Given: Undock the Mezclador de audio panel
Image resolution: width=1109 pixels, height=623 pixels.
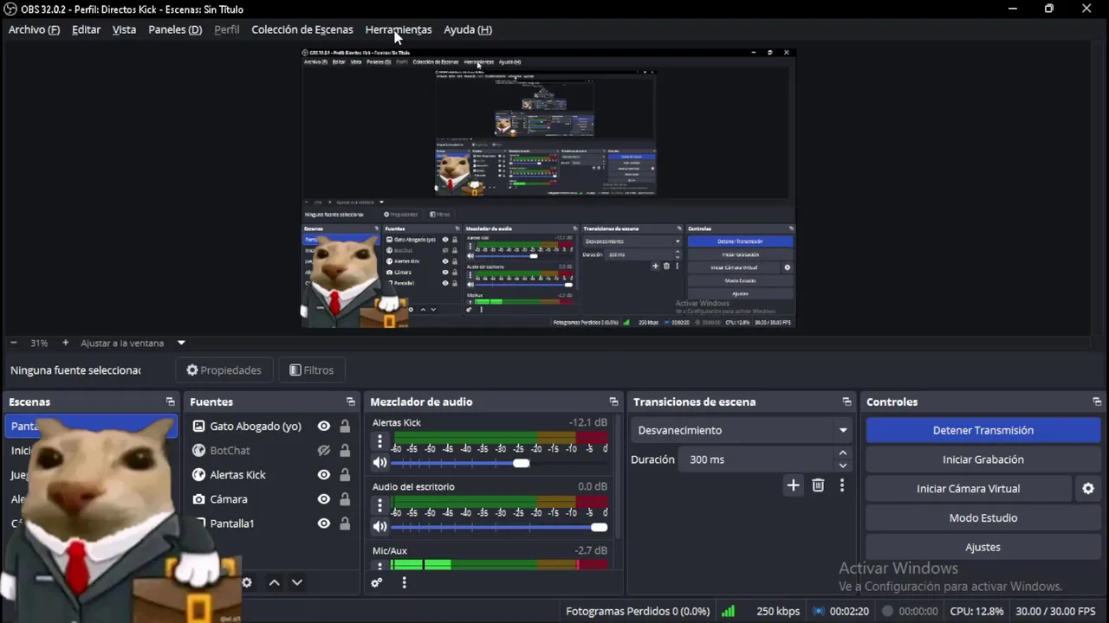Looking at the screenshot, I should pyautogui.click(x=613, y=402).
